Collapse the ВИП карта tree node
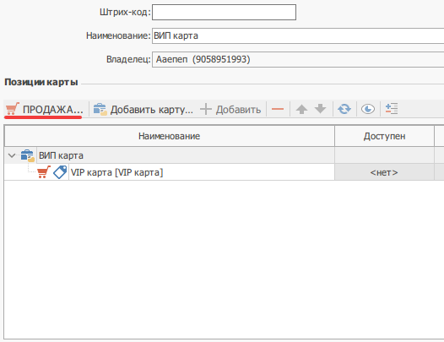The height and width of the screenshot is (342, 444). point(12,155)
